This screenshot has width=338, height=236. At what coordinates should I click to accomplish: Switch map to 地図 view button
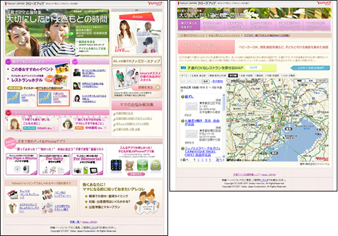coord(299,81)
